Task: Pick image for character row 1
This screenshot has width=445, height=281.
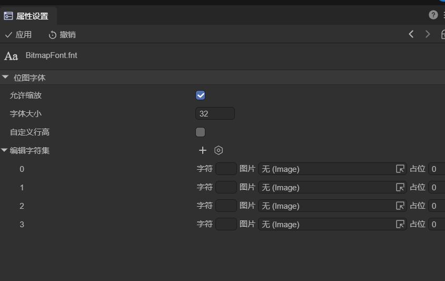Action: click(400, 187)
